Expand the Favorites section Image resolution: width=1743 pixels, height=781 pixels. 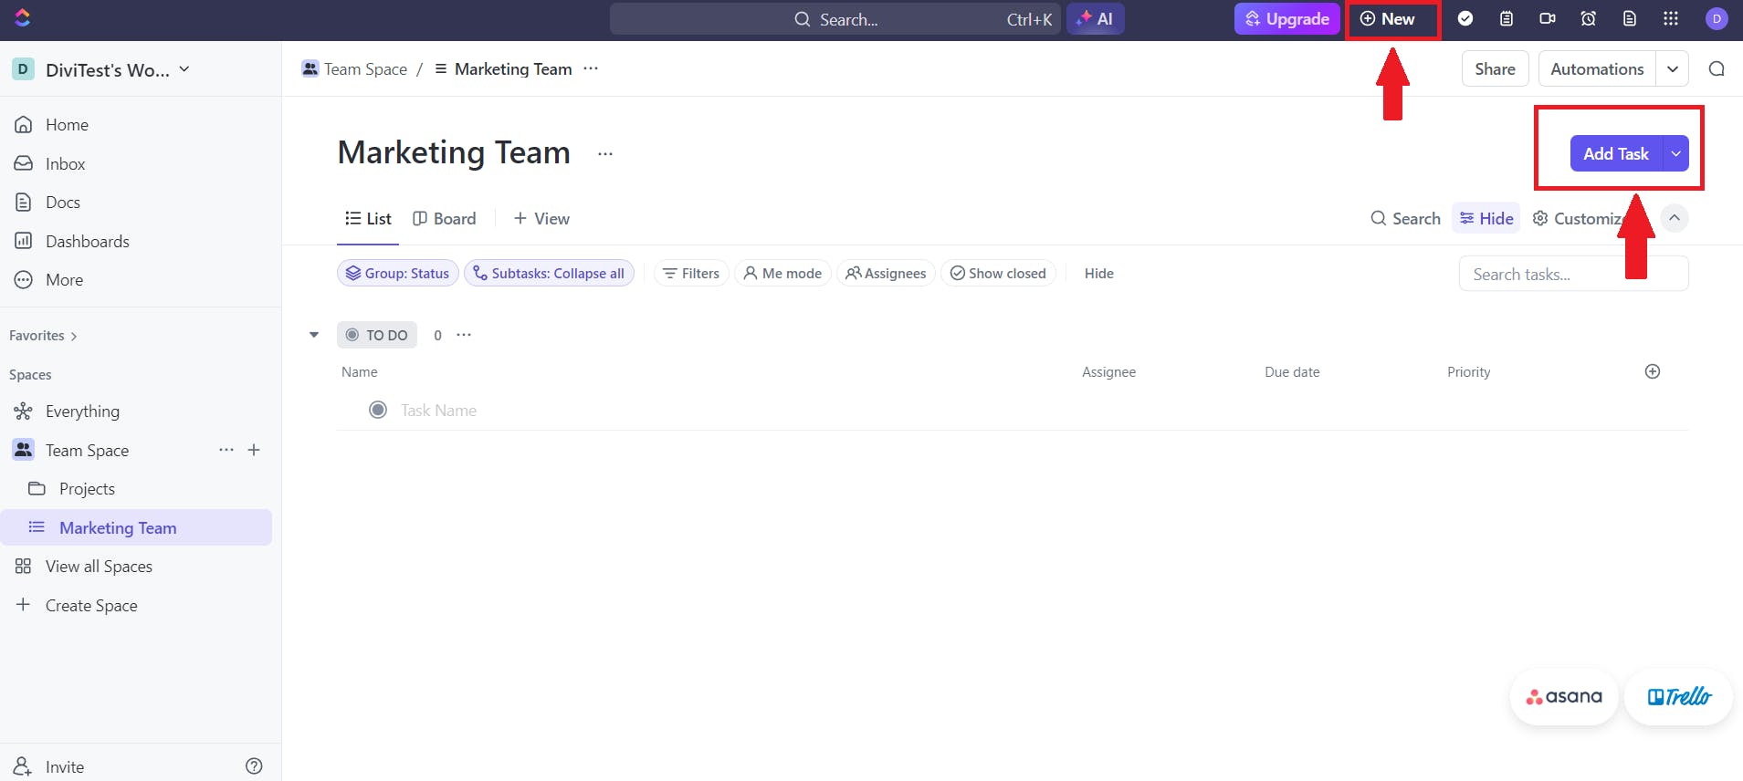[x=43, y=336]
